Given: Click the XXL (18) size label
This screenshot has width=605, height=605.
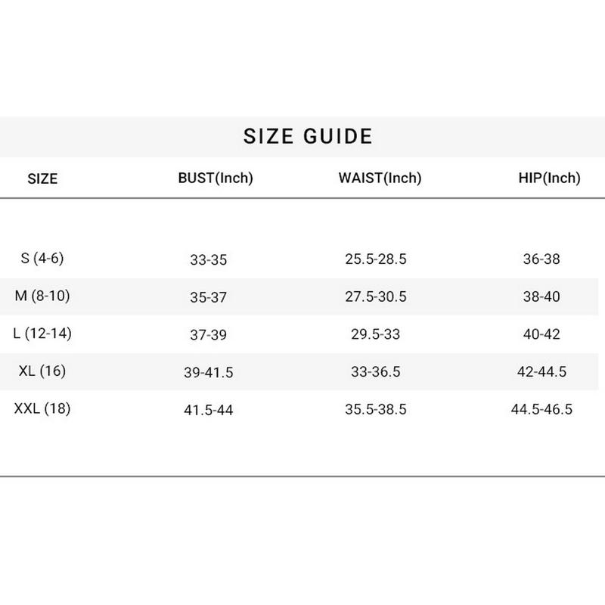Looking at the screenshot, I should [x=42, y=409].
